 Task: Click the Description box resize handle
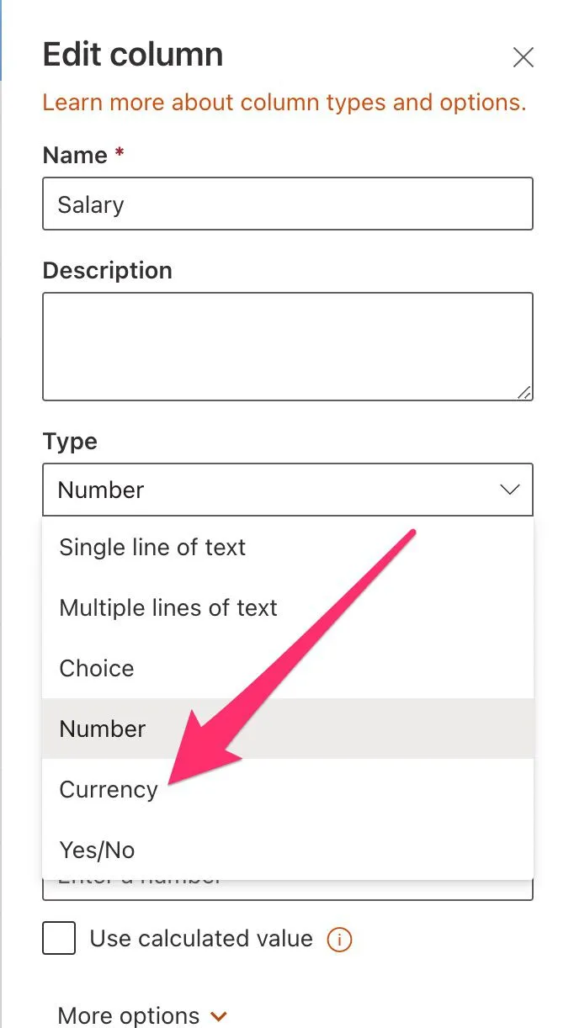pos(524,392)
